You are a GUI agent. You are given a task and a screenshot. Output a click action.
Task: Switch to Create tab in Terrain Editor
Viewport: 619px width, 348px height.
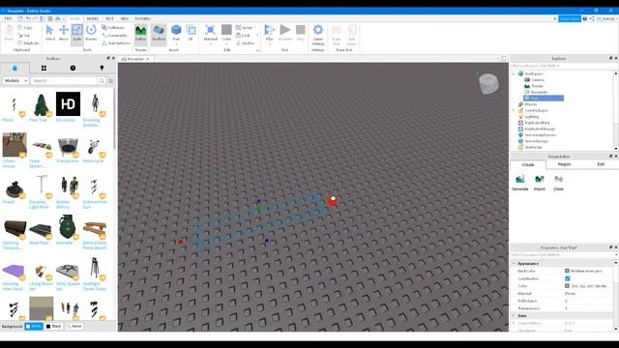(x=528, y=164)
